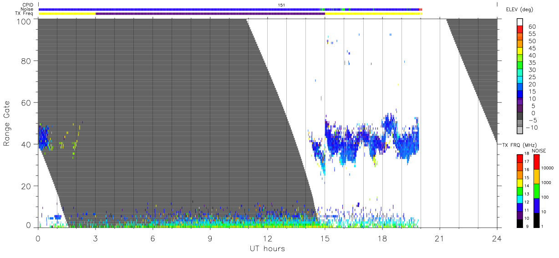The image size is (559, 258).
Task: Click the NOISE colorbar title
Action: click(x=539, y=151)
